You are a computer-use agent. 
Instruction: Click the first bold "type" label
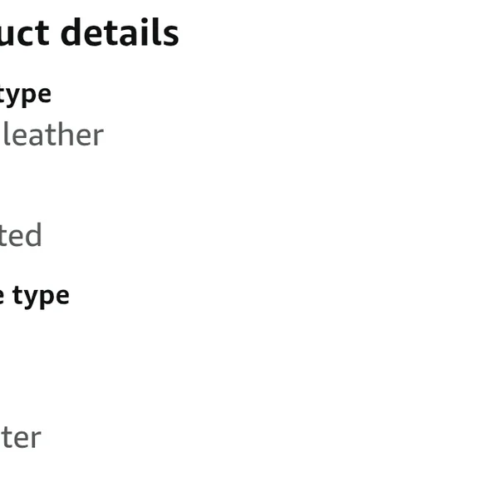click(26, 96)
